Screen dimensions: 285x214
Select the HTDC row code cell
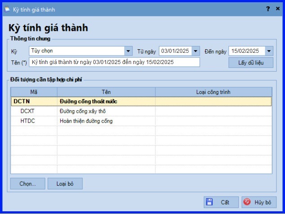coord(35,121)
